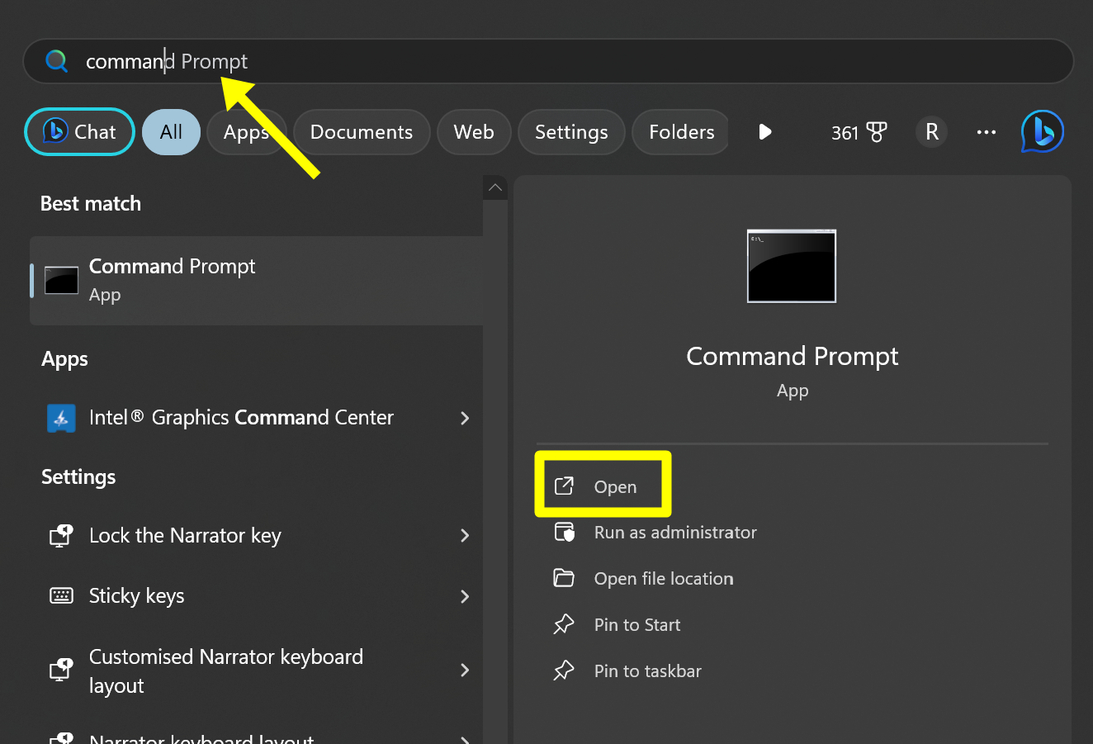Click the search magnifier icon
The width and height of the screenshot is (1093, 744).
click(x=56, y=61)
